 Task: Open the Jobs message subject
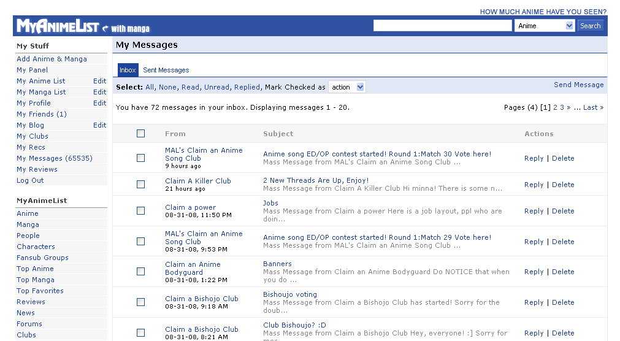[270, 203]
